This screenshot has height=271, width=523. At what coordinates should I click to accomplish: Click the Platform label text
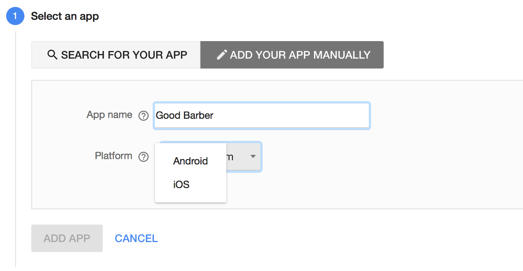point(114,156)
